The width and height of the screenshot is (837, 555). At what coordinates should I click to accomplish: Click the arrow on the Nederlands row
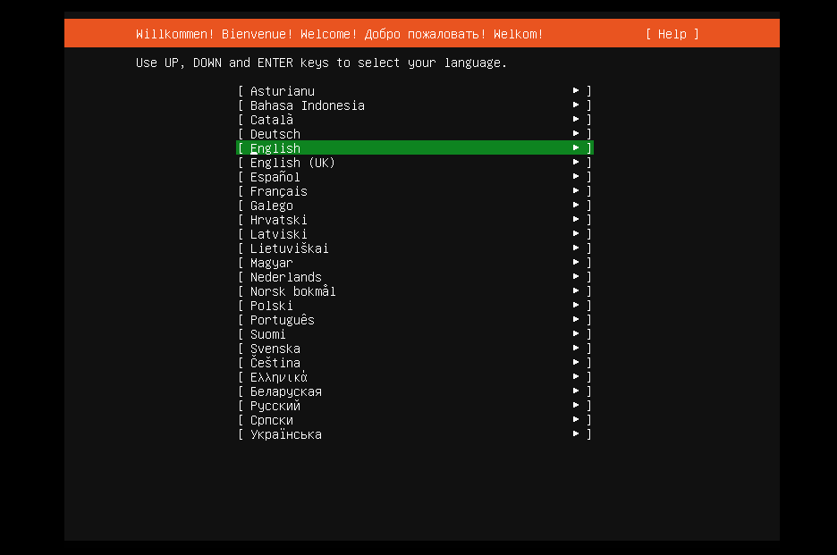577,277
